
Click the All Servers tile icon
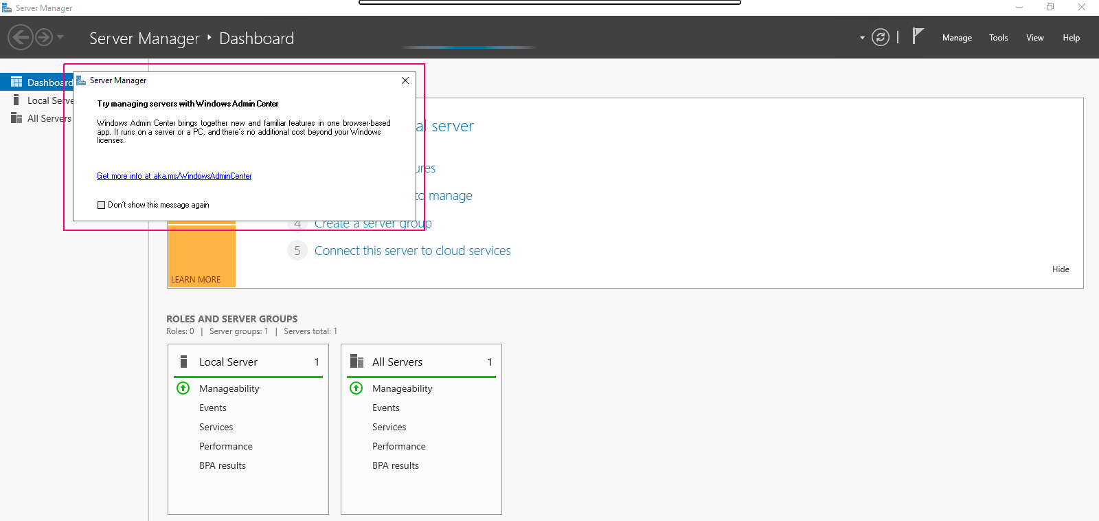click(x=356, y=362)
